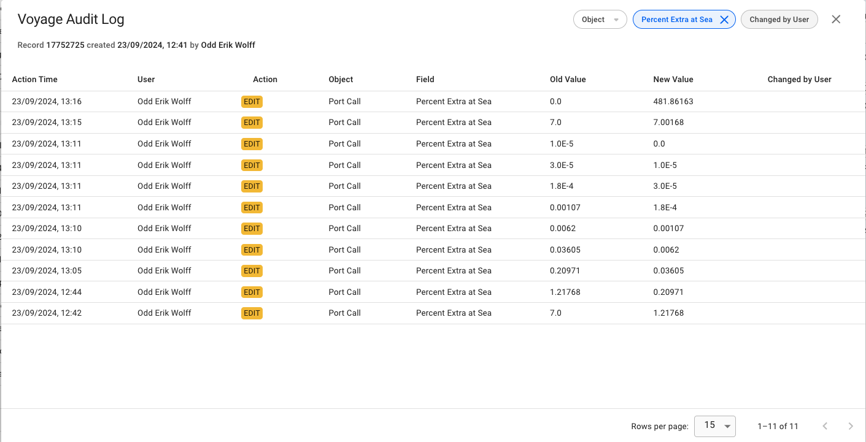Click the EDIT badge on the 12:42 row
The width and height of the screenshot is (866, 442).
click(252, 313)
